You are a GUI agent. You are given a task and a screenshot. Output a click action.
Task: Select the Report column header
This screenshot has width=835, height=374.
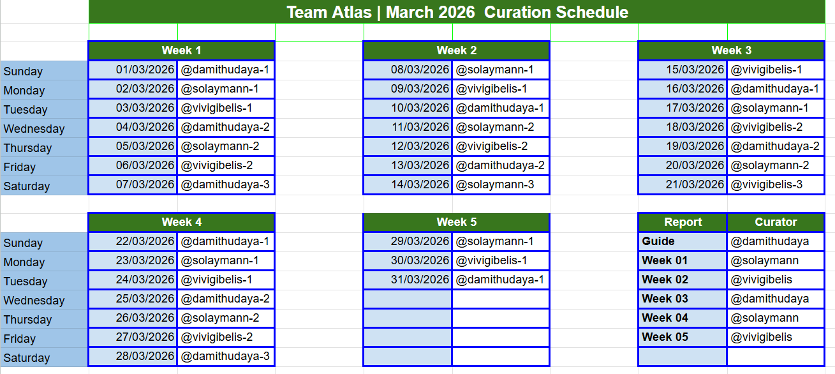[683, 222]
